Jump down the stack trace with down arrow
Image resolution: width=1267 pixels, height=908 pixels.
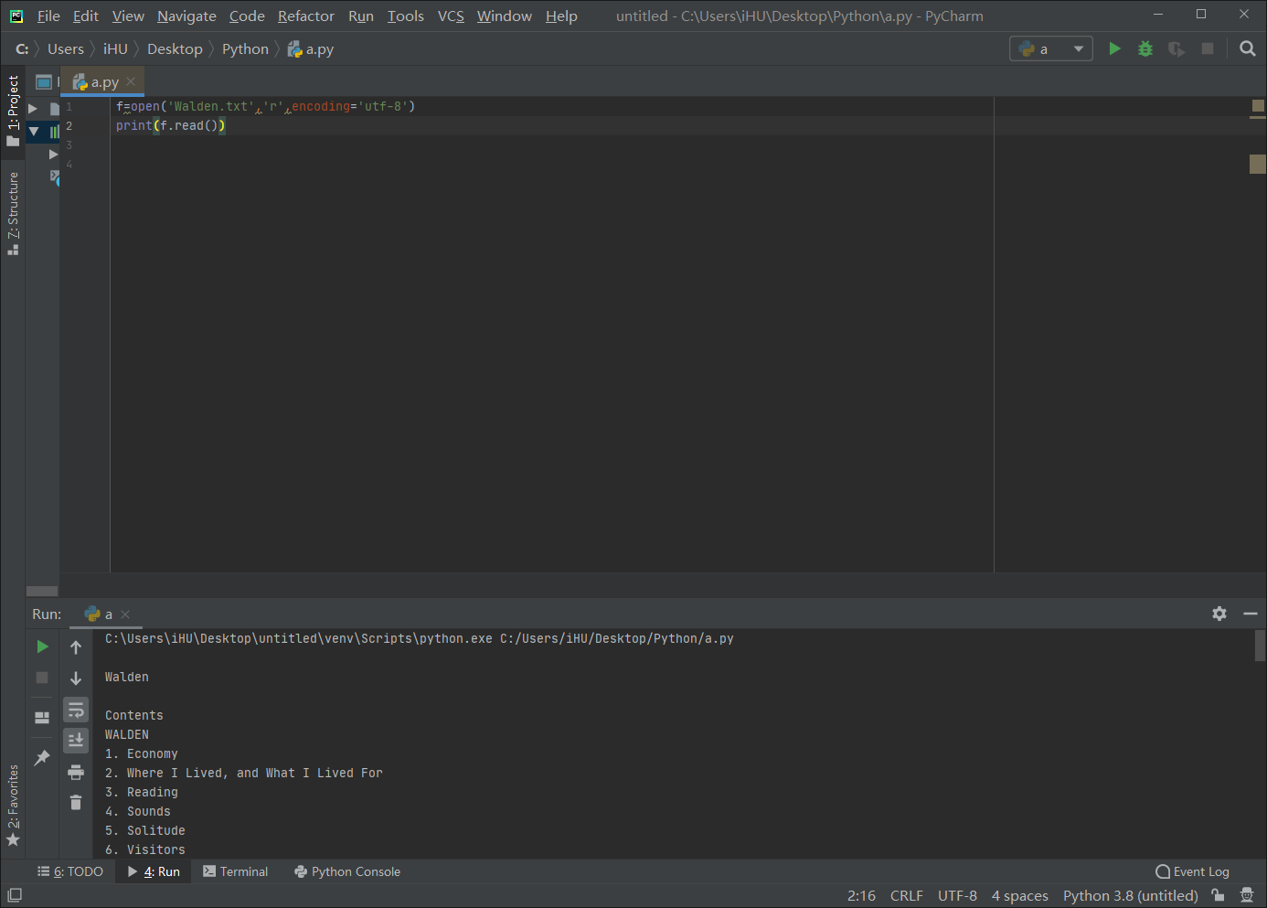pos(76,678)
